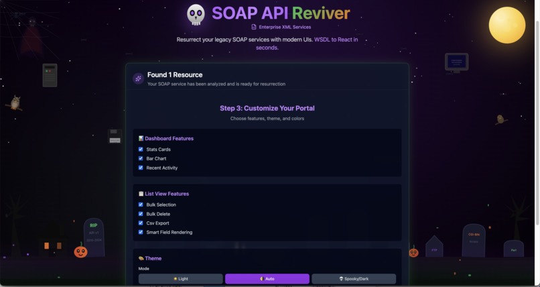Select the Light theme mode

(180, 279)
